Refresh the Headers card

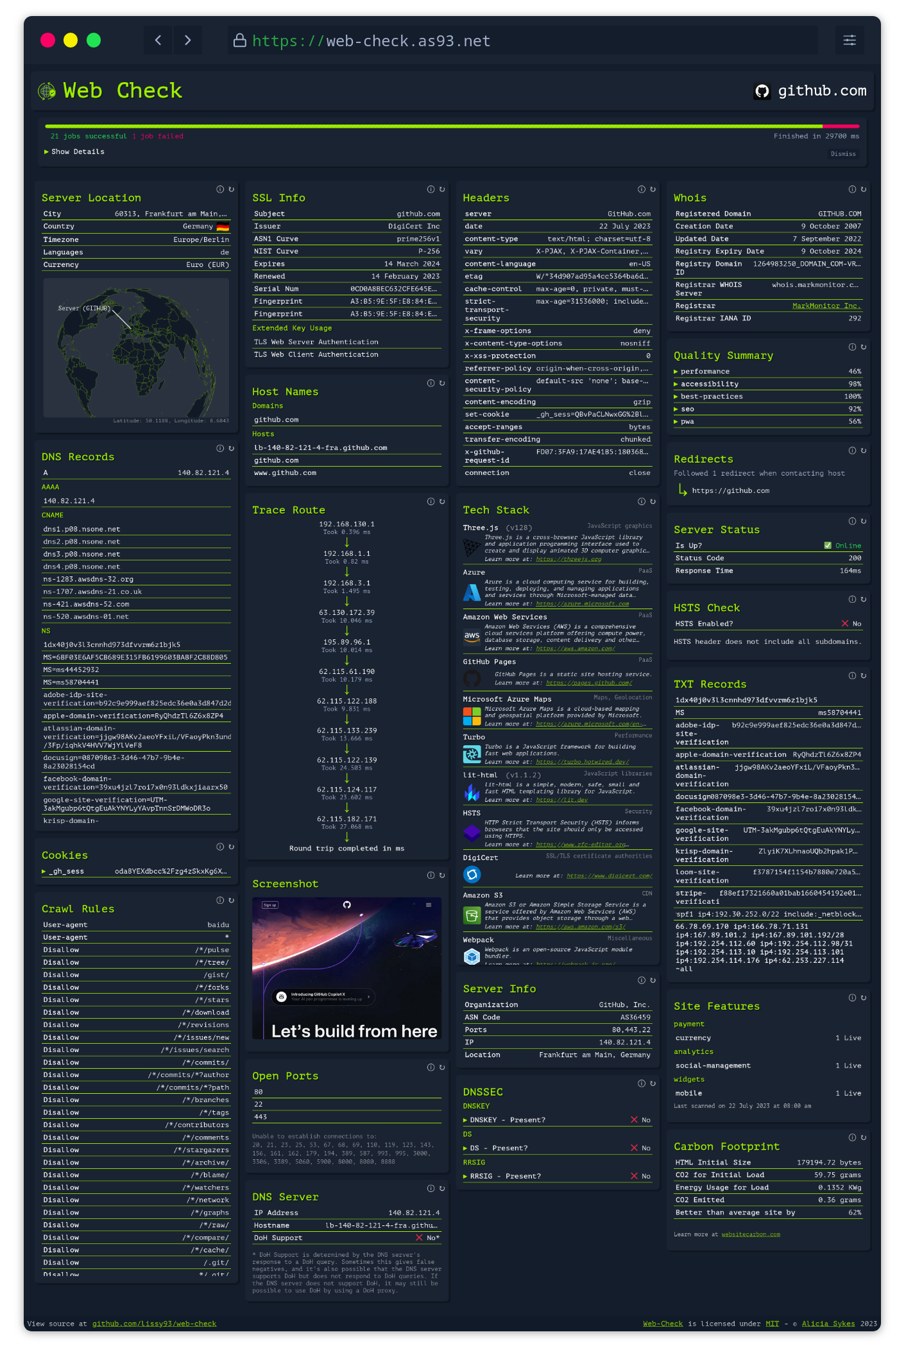point(653,189)
